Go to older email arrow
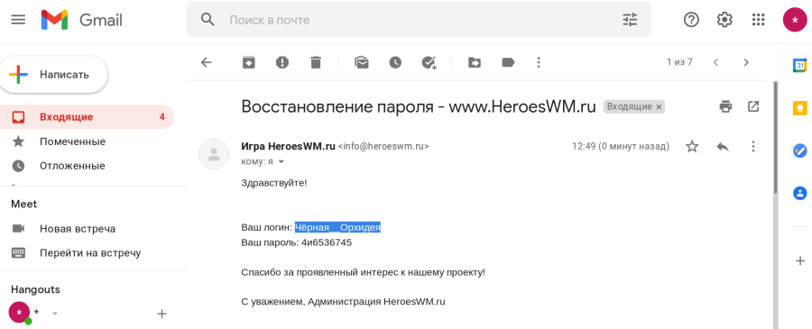Screen dimensions: 812x329 click(746, 62)
